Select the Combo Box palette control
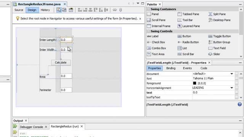 [156, 48]
